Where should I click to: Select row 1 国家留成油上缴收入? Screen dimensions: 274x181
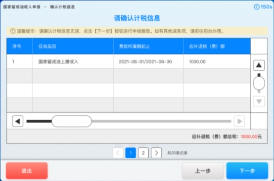(129, 61)
